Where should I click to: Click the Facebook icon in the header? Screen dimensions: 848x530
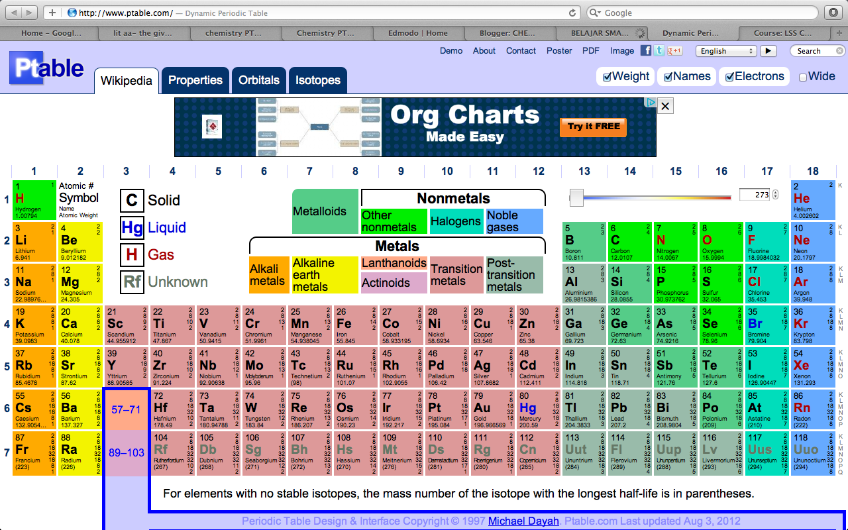(646, 50)
